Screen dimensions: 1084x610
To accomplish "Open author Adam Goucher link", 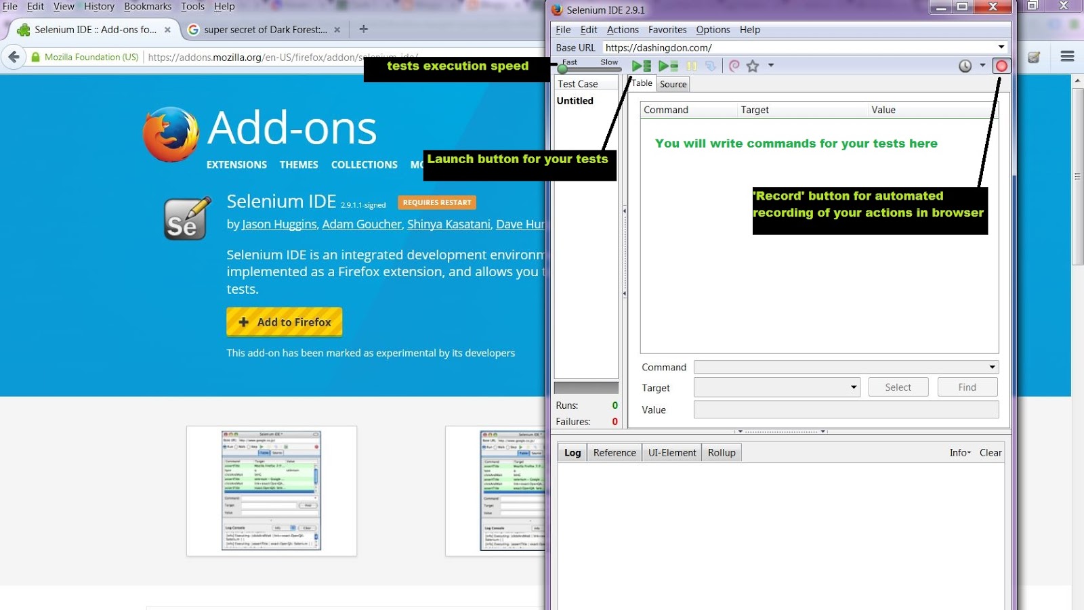I will tap(362, 224).
